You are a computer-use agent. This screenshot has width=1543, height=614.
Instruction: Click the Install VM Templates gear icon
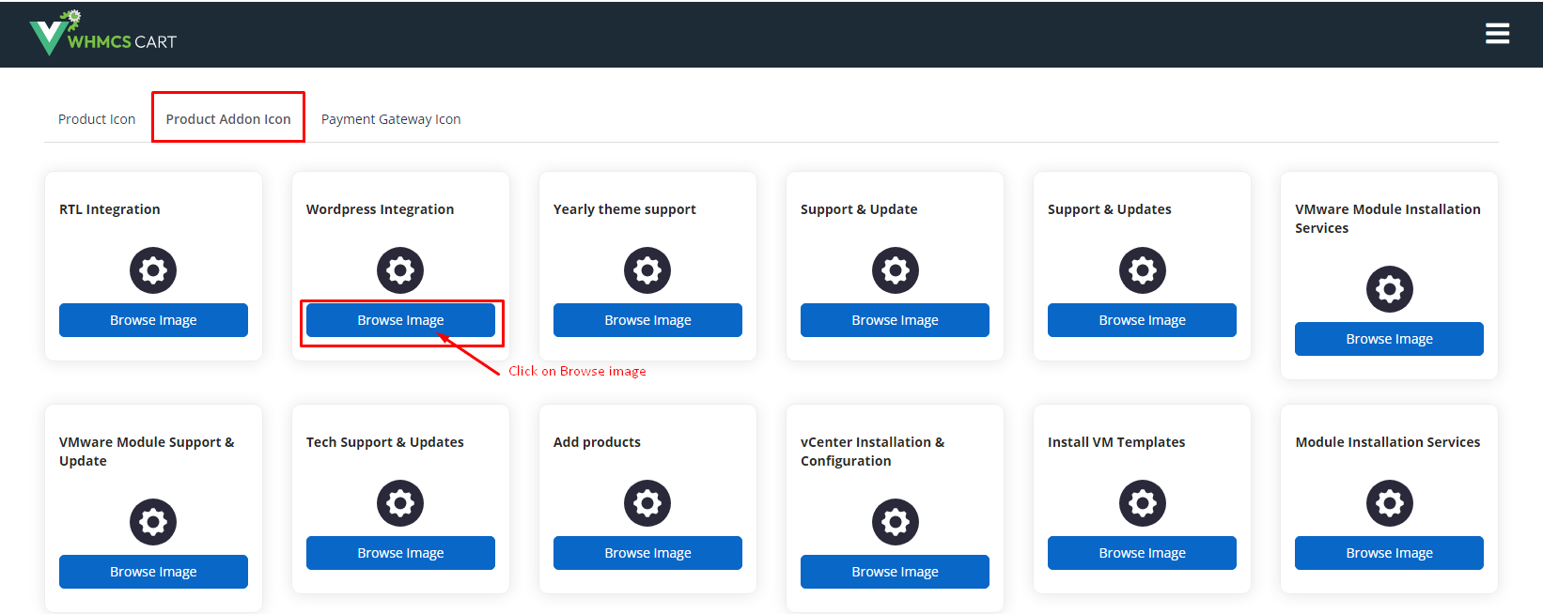coord(1142,503)
